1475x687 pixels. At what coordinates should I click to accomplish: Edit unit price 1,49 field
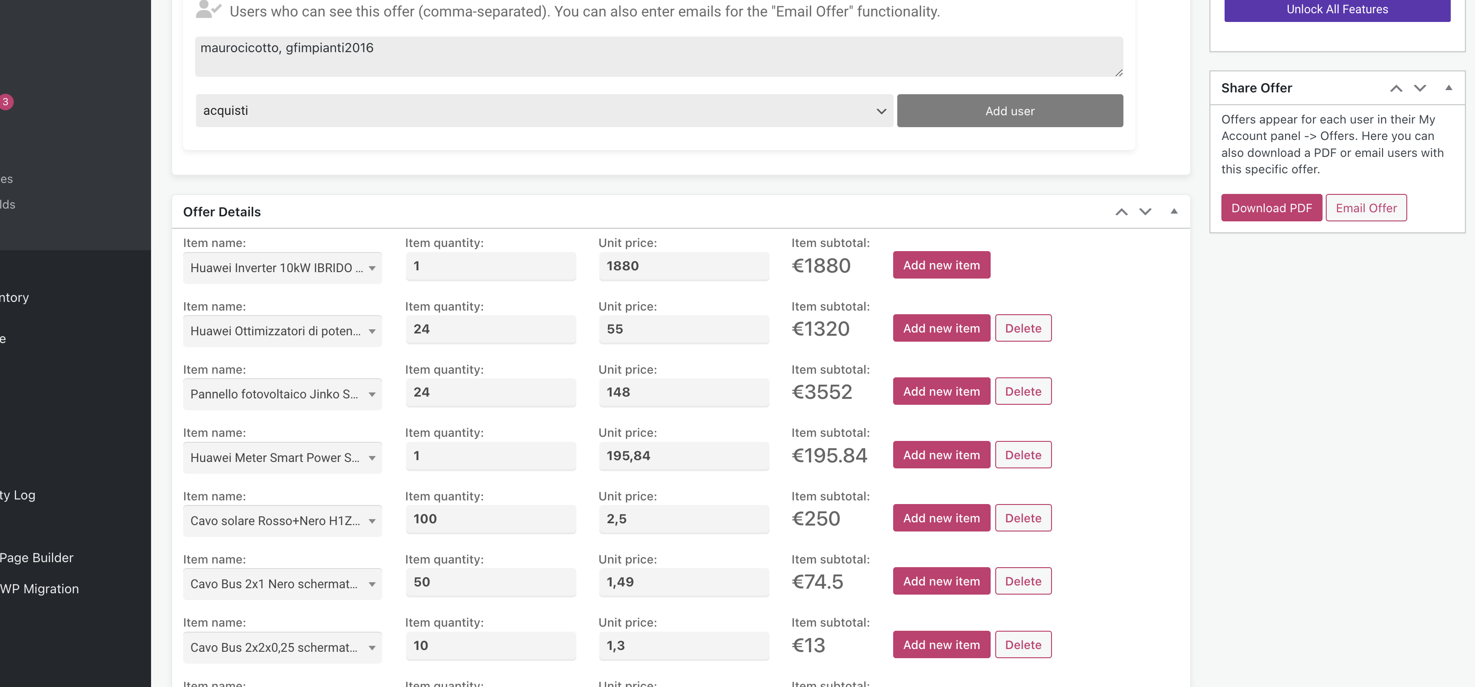tap(683, 582)
